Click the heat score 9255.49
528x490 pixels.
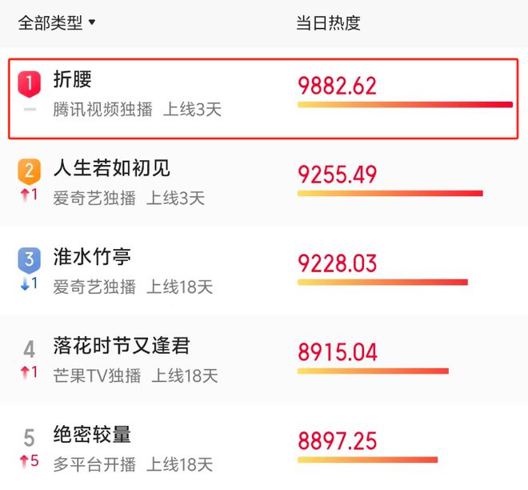click(337, 175)
